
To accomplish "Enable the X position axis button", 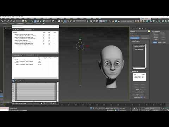I will (x=141, y=97).
